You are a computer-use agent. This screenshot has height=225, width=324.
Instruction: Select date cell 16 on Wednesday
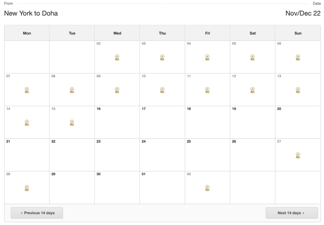click(117, 122)
